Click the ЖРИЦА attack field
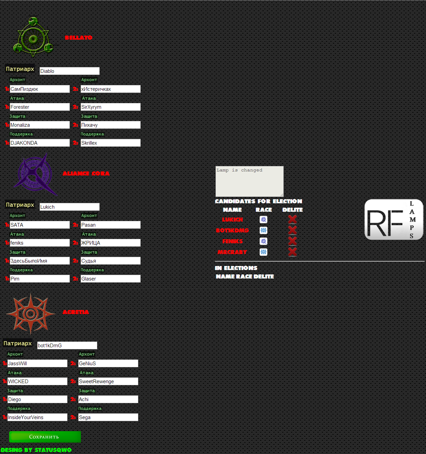The height and width of the screenshot is (454, 426). click(110, 243)
